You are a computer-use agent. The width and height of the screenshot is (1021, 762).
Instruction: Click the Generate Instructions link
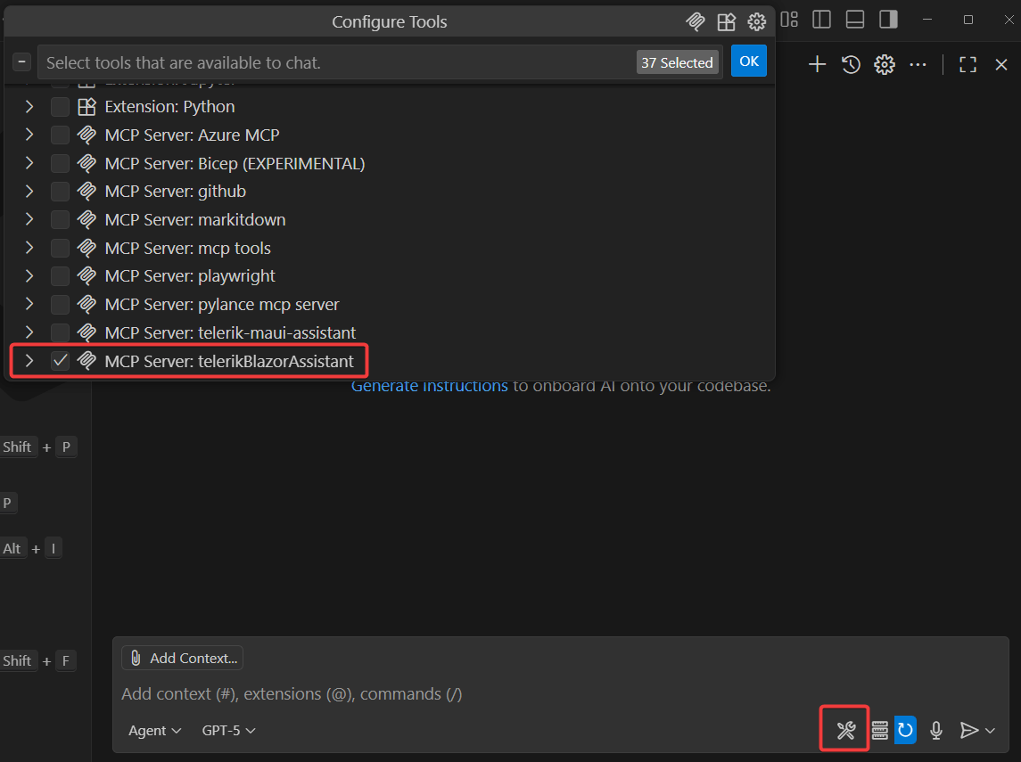click(x=429, y=385)
